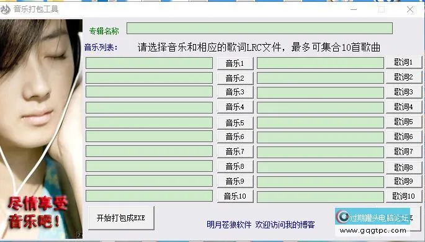
Task: Select lyrics file with 歌词2 button
Action: point(404,77)
